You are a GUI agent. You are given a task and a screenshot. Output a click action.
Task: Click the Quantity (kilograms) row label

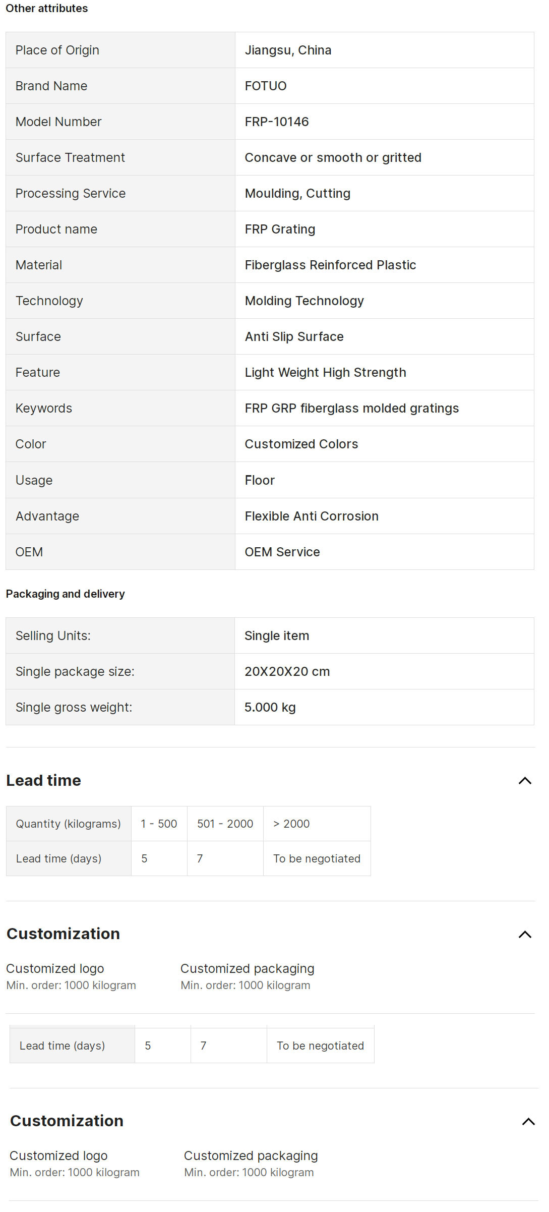[68, 824]
